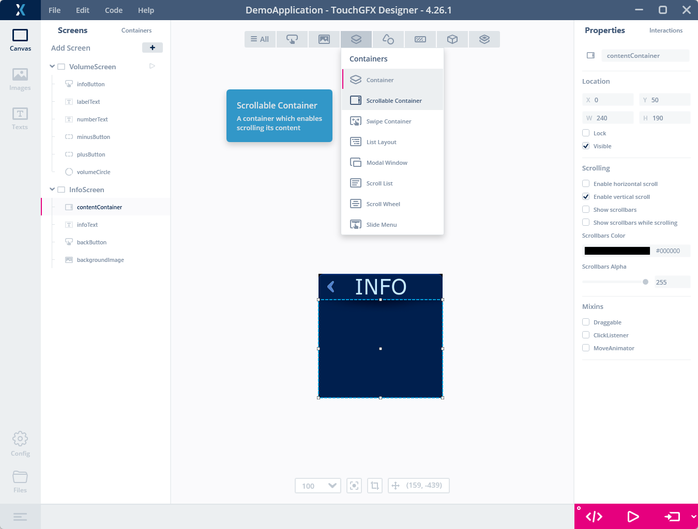
Task: Open the Config gear in sidebar
Action: pyautogui.click(x=20, y=444)
